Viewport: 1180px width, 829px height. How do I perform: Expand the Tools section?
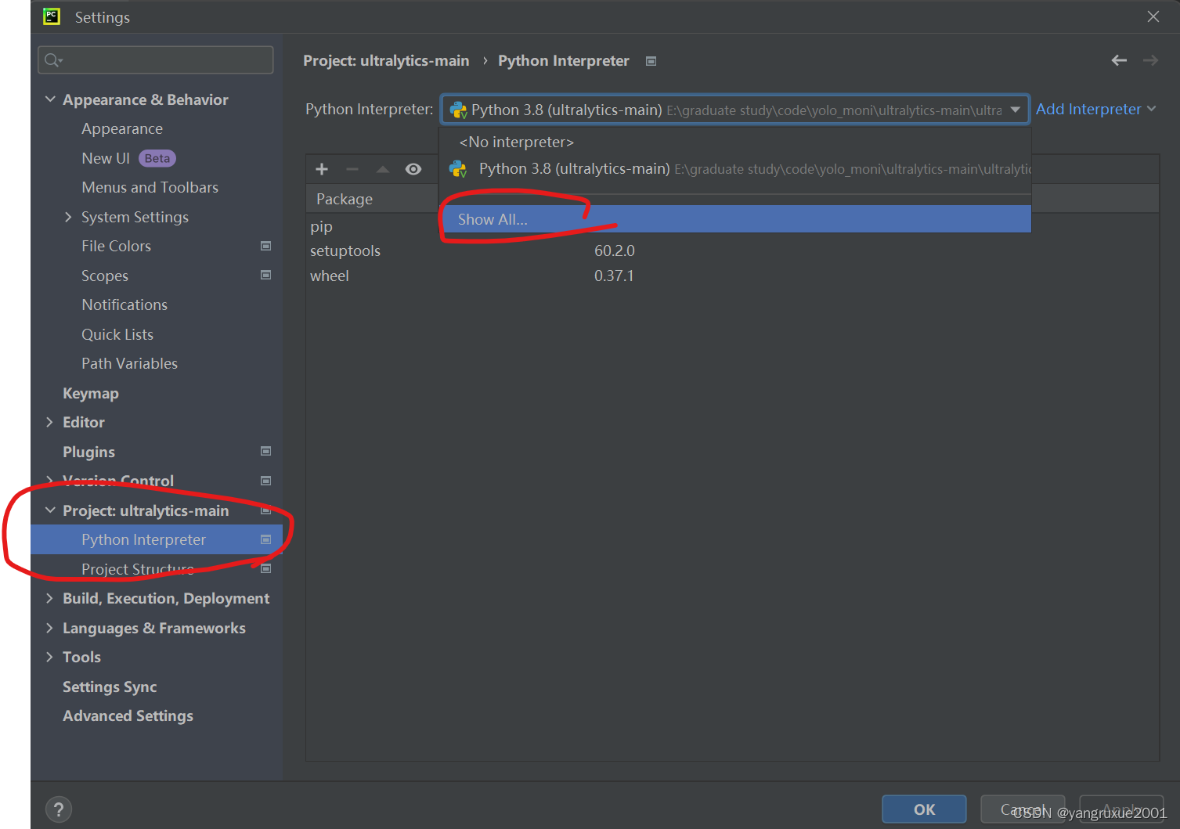[x=49, y=657]
